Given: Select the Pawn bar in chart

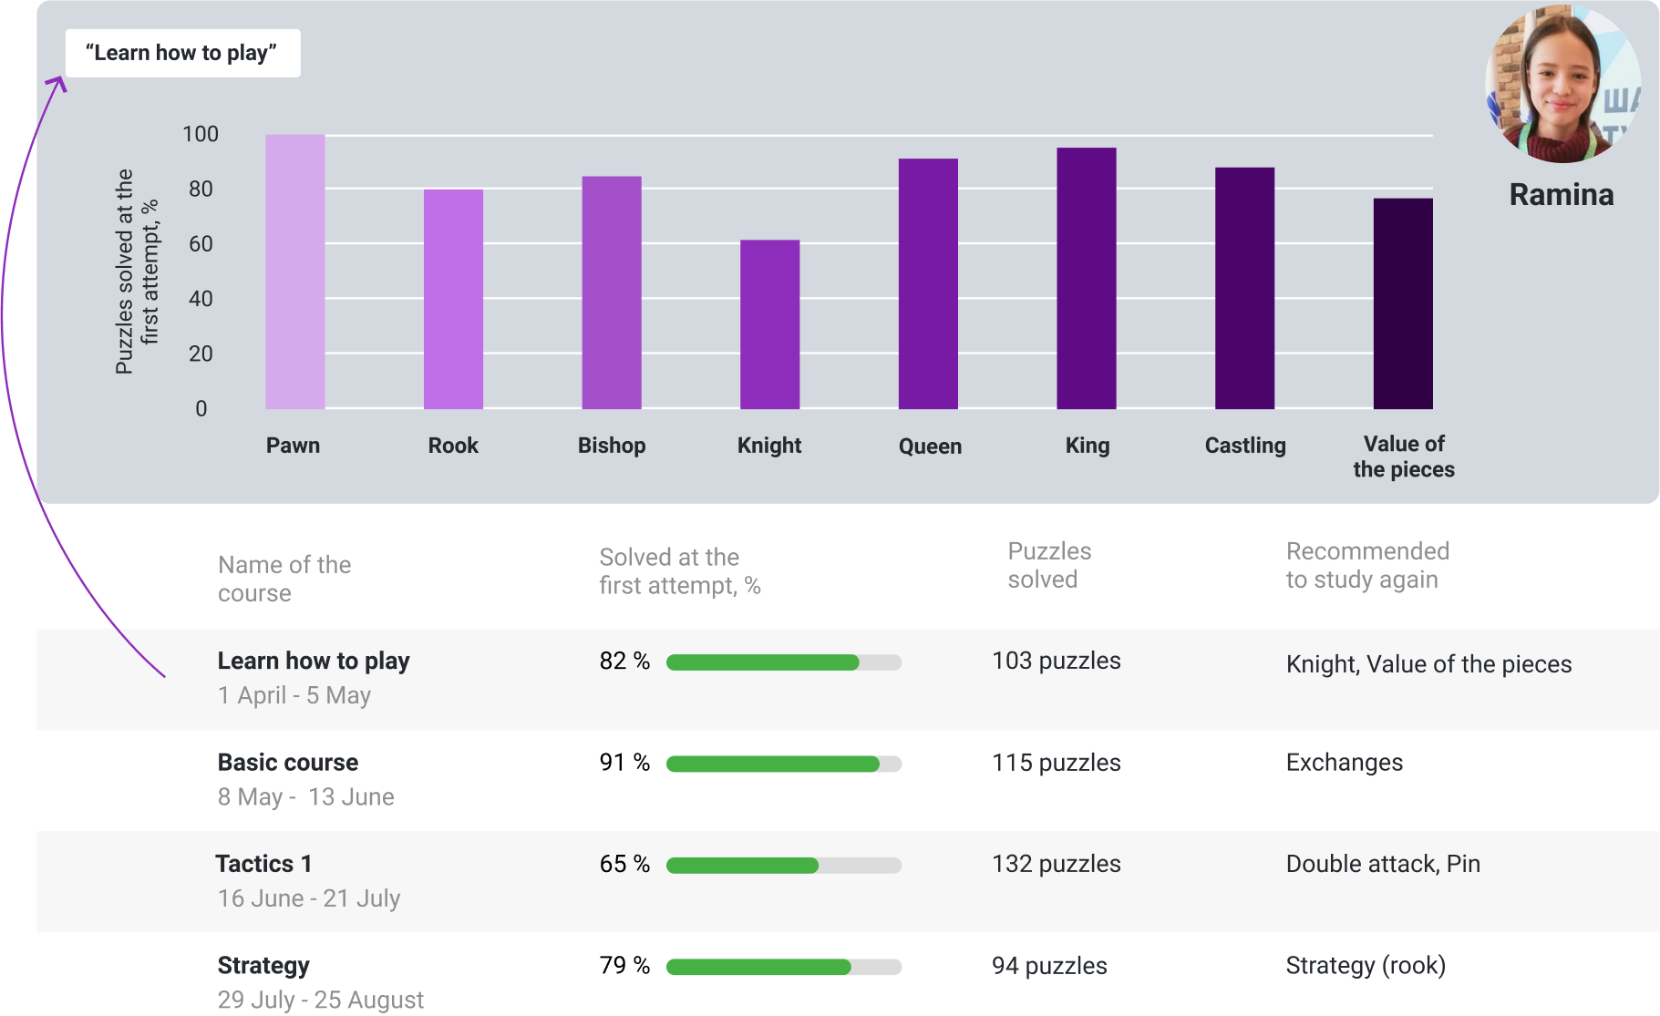Looking at the screenshot, I should (x=294, y=272).
